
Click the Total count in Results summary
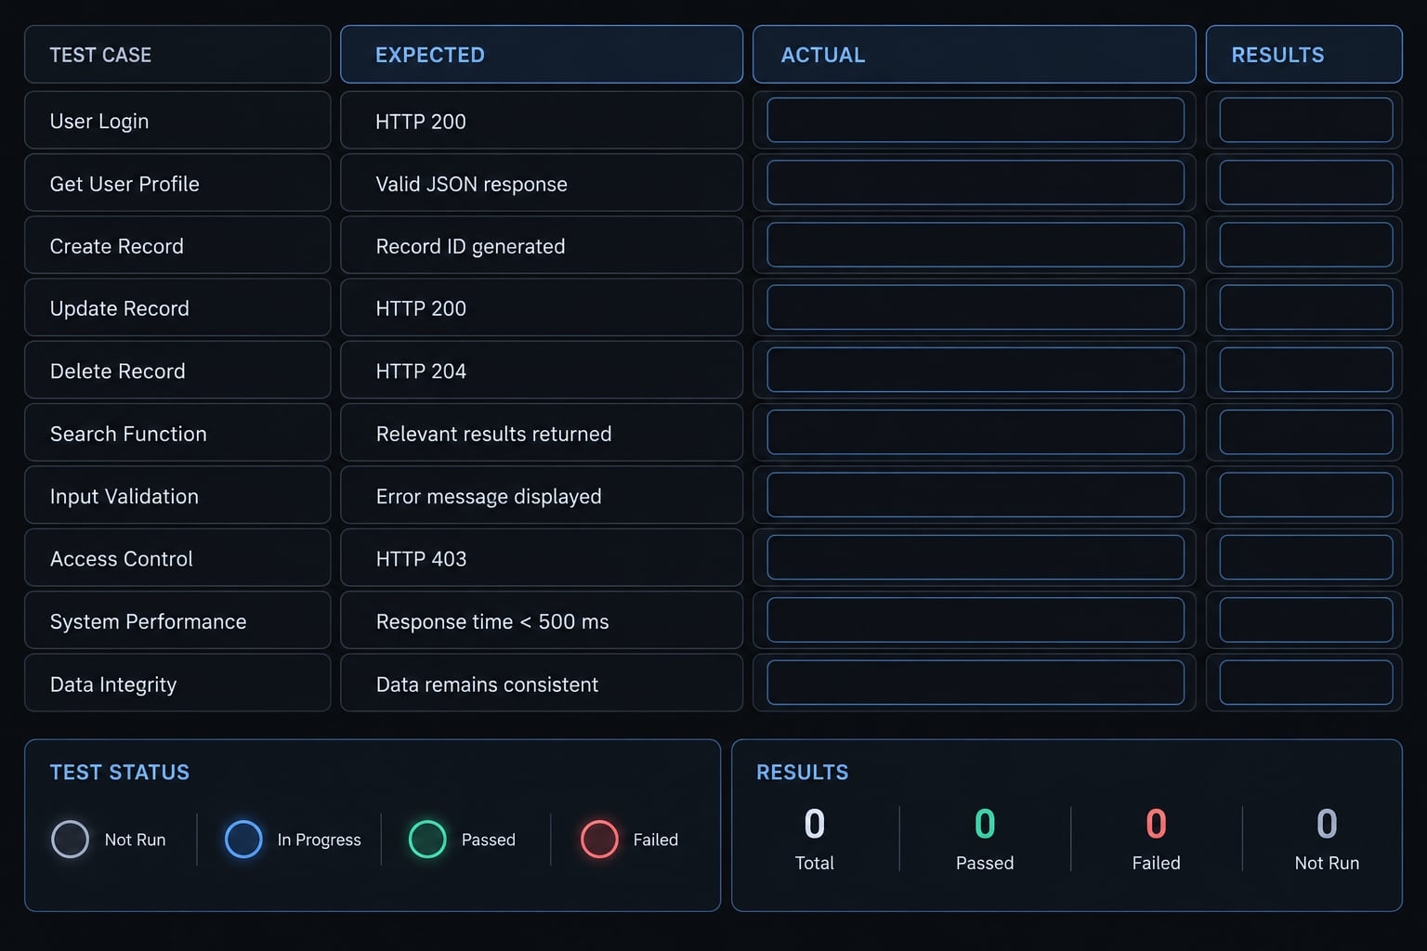click(x=815, y=824)
